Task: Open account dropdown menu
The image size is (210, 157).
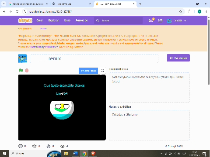Action: click(177, 20)
